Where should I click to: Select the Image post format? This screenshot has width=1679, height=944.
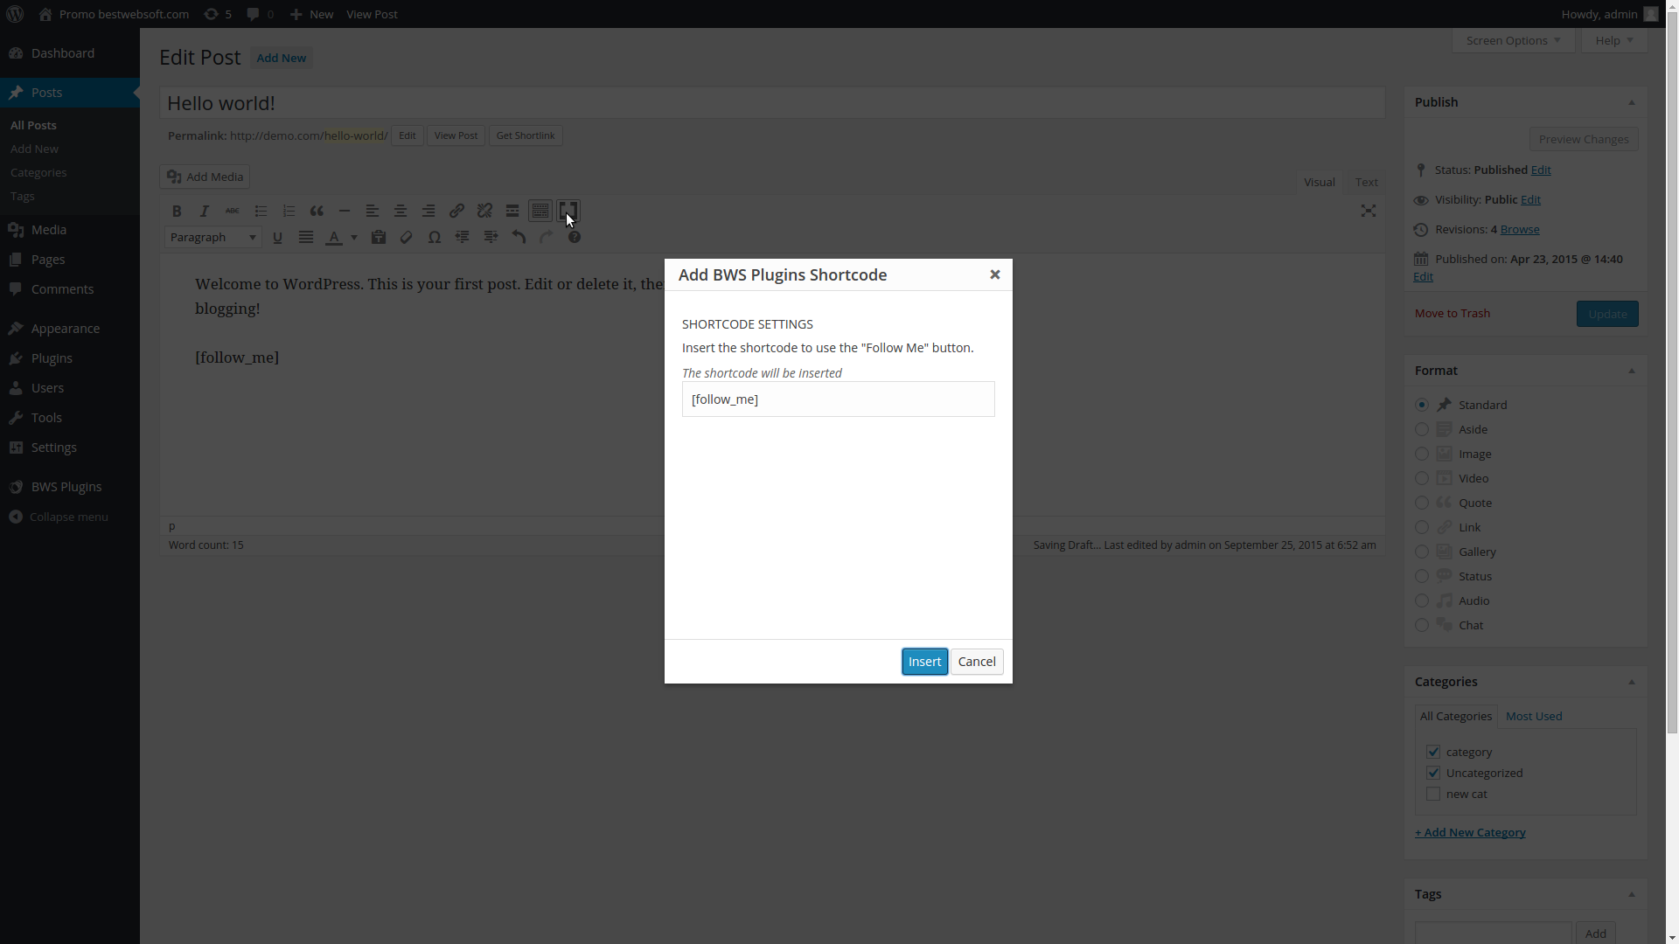click(x=1422, y=454)
